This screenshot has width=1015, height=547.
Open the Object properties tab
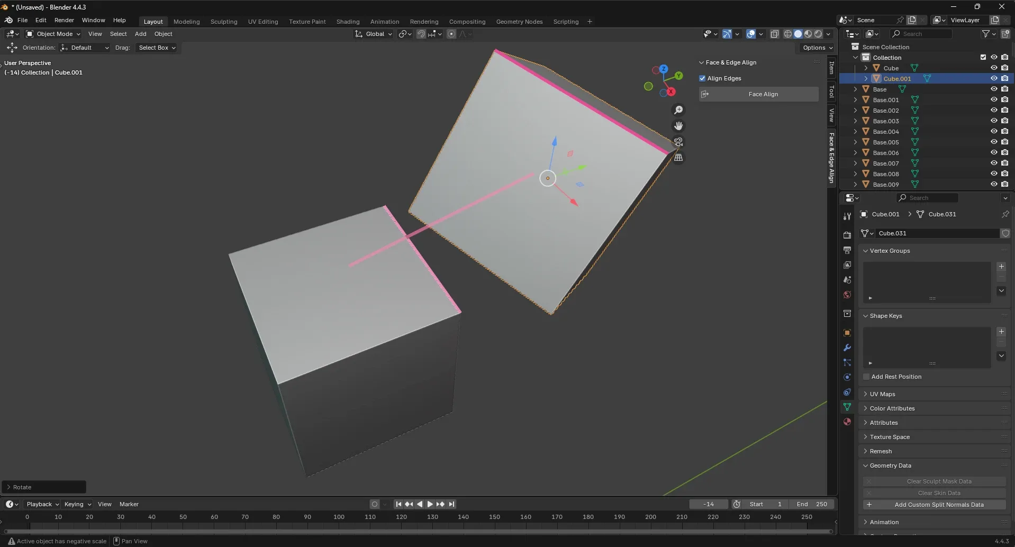(x=847, y=333)
